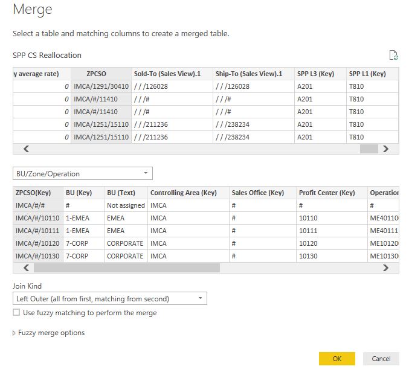Click the Not assigned cell
This screenshot has height=375, width=409.
pyautogui.click(x=126, y=205)
